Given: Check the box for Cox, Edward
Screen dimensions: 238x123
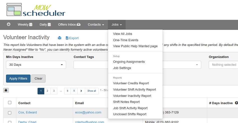Looking at the screenshot, I should click(10, 113).
